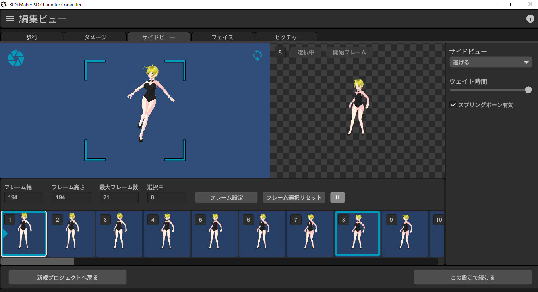This screenshot has width=538, height=292.
Task: Toggle the 選択中 button
Action: 305,52
